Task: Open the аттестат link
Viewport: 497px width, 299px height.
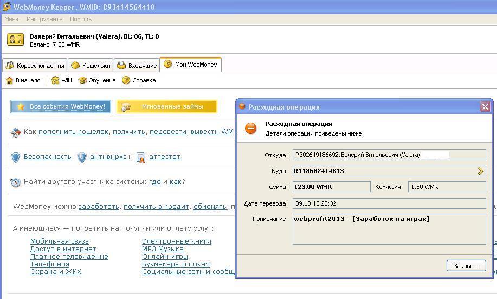Action: (165, 157)
